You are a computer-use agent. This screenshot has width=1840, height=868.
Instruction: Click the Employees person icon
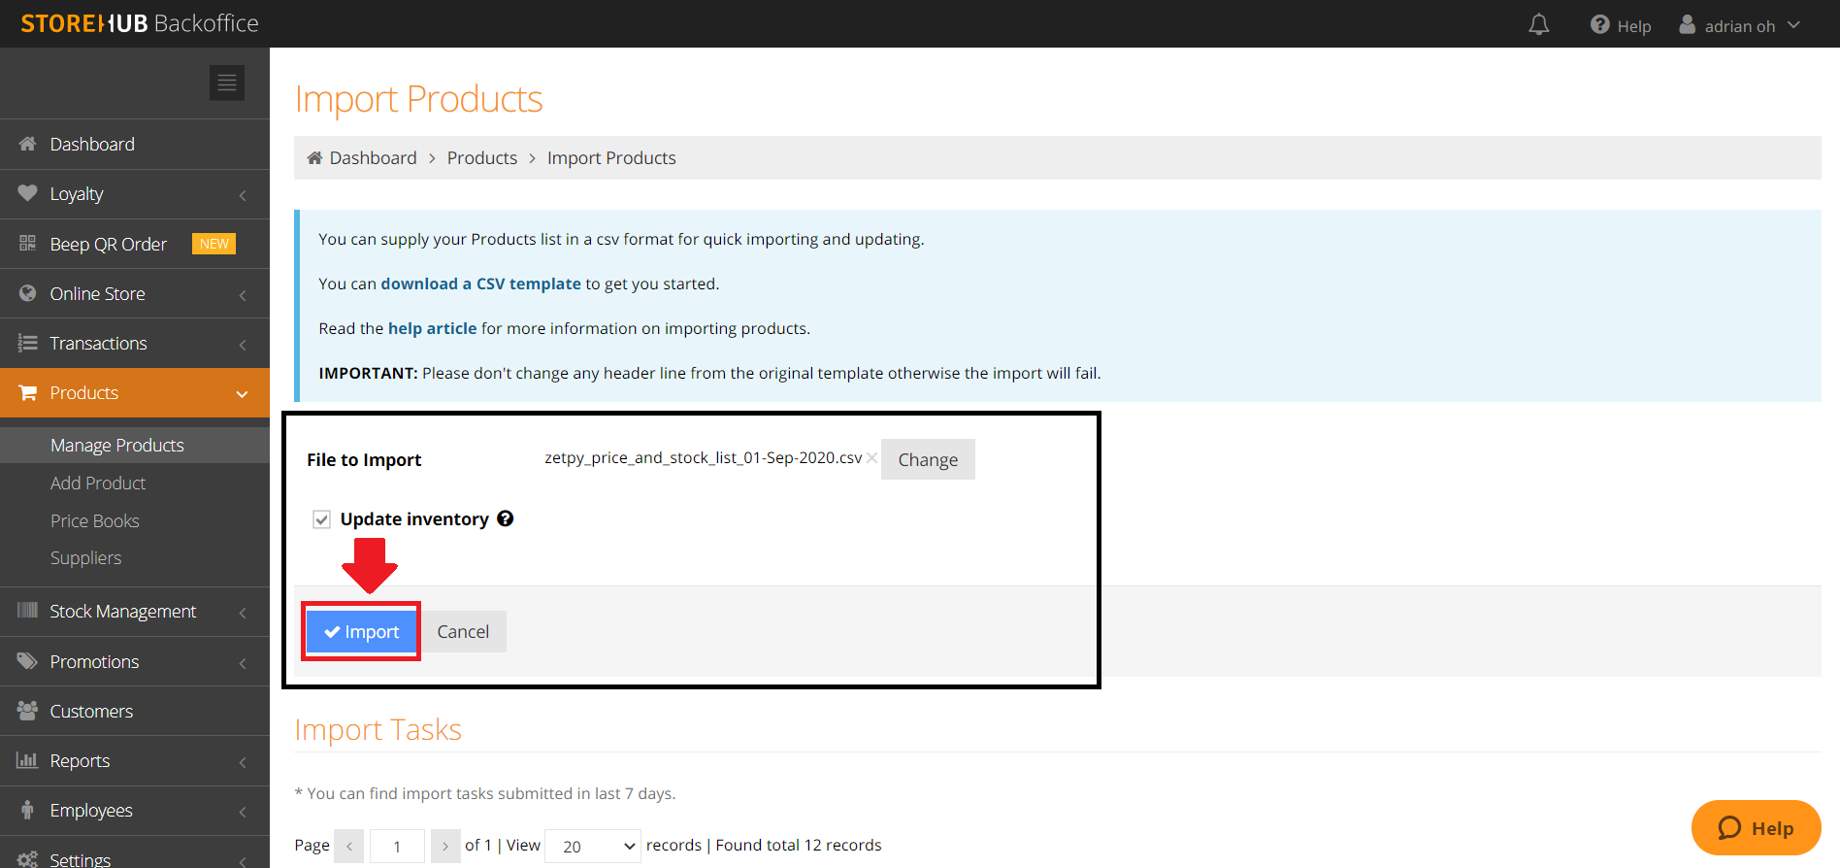[27, 810]
